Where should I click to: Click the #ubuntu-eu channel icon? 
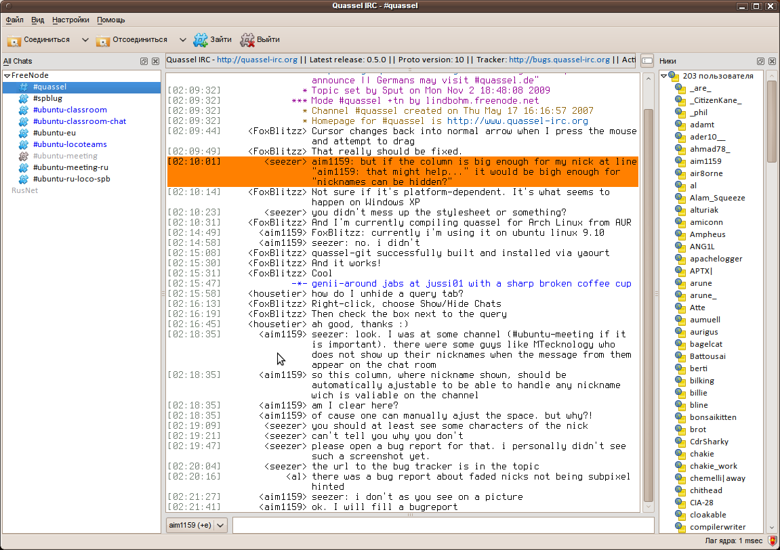click(23, 133)
